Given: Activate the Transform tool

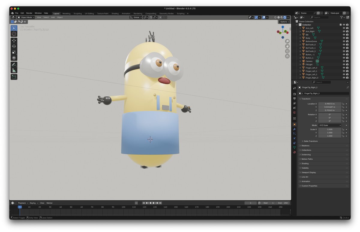Looking at the screenshot, I should coord(14,58).
